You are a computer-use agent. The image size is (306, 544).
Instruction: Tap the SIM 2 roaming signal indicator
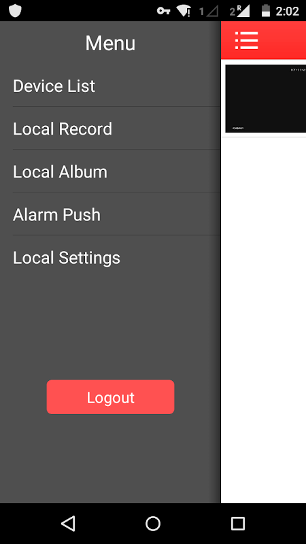coord(239,11)
